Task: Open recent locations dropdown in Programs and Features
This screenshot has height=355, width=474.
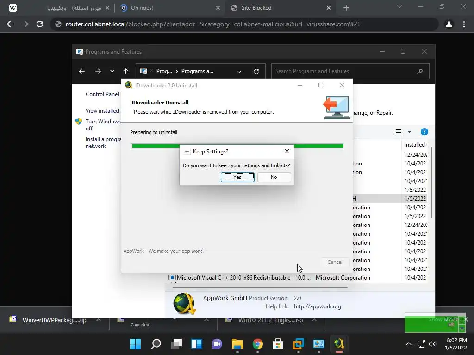Action: (112, 71)
